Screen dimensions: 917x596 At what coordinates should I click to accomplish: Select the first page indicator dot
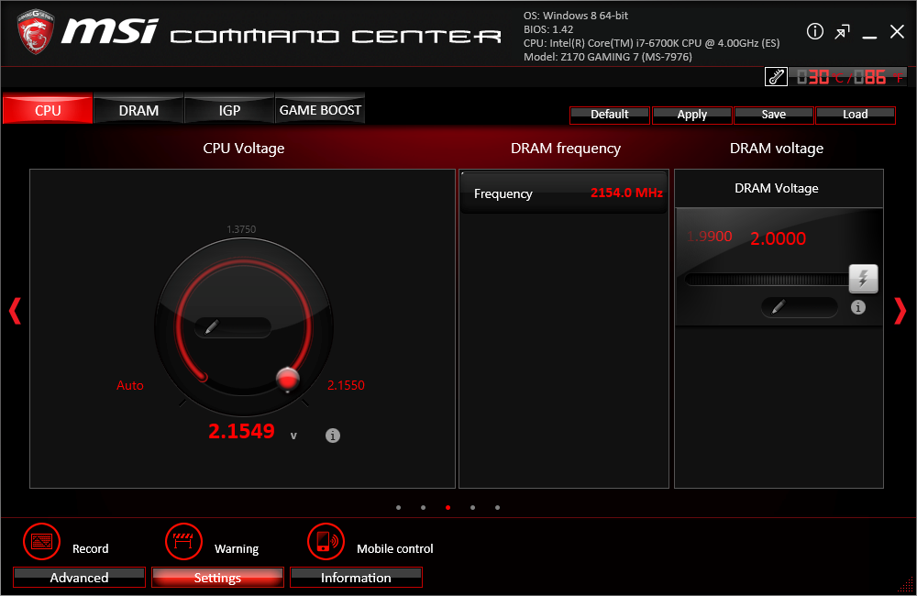tap(398, 508)
